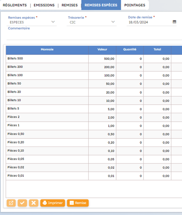Open the calendar picker for Date de remise
This screenshot has height=215, width=182.
(x=174, y=22)
